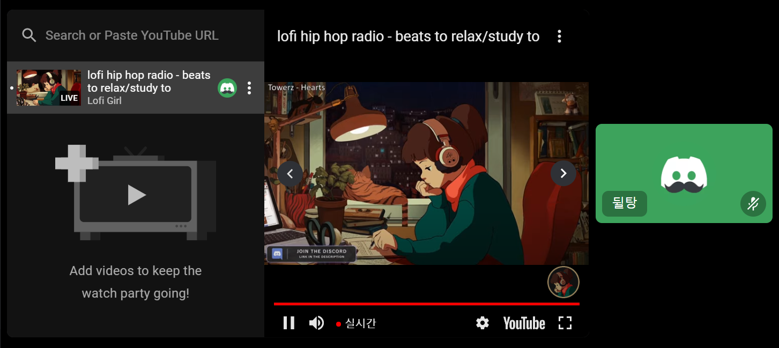
Task: Open the Lofi Girl channel avatar watermark
Action: click(563, 282)
